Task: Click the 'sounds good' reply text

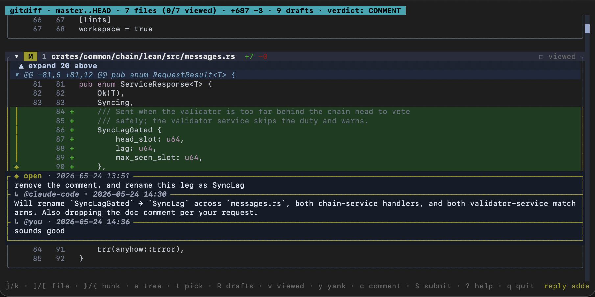Action: (x=40, y=231)
